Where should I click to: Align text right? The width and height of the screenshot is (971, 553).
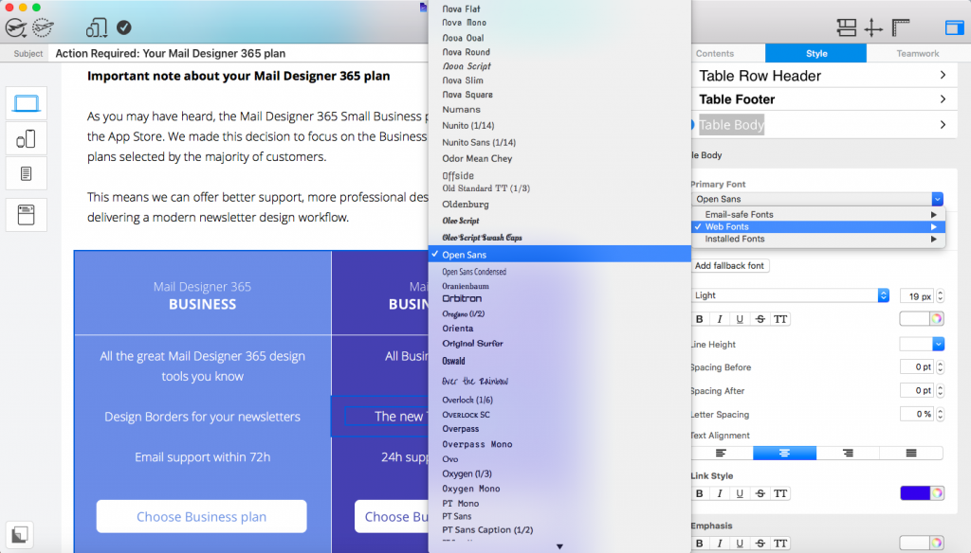[848, 454]
